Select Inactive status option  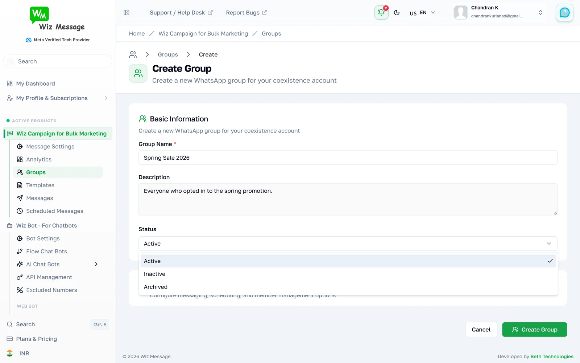pos(348,274)
